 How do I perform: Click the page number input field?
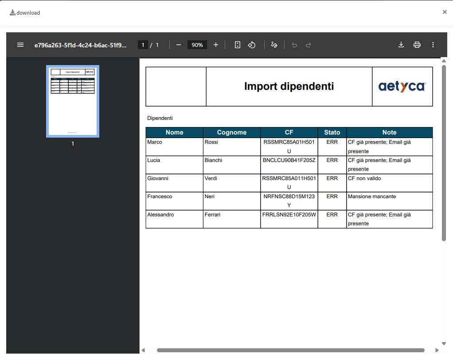[143, 45]
